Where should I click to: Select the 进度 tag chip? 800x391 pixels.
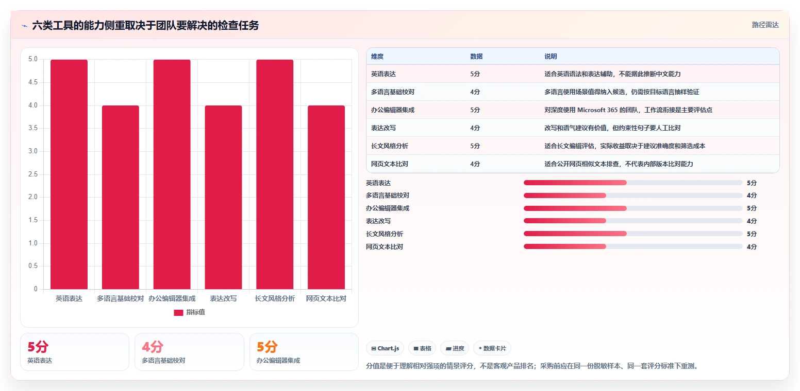point(455,348)
